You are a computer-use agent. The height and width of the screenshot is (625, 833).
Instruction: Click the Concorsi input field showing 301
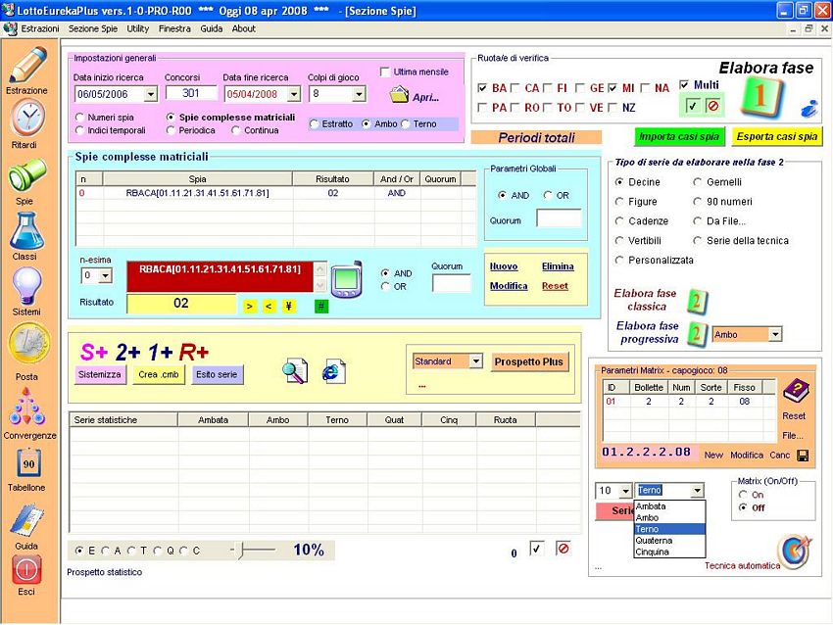coord(191,93)
